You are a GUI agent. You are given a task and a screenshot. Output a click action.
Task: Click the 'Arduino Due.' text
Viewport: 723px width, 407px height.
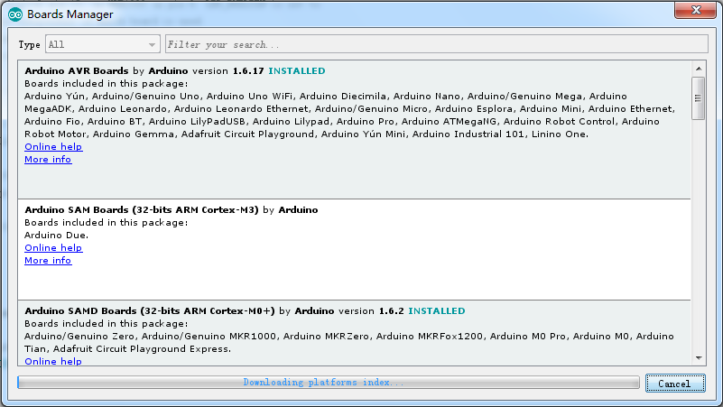pyautogui.click(x=56, y=235)
